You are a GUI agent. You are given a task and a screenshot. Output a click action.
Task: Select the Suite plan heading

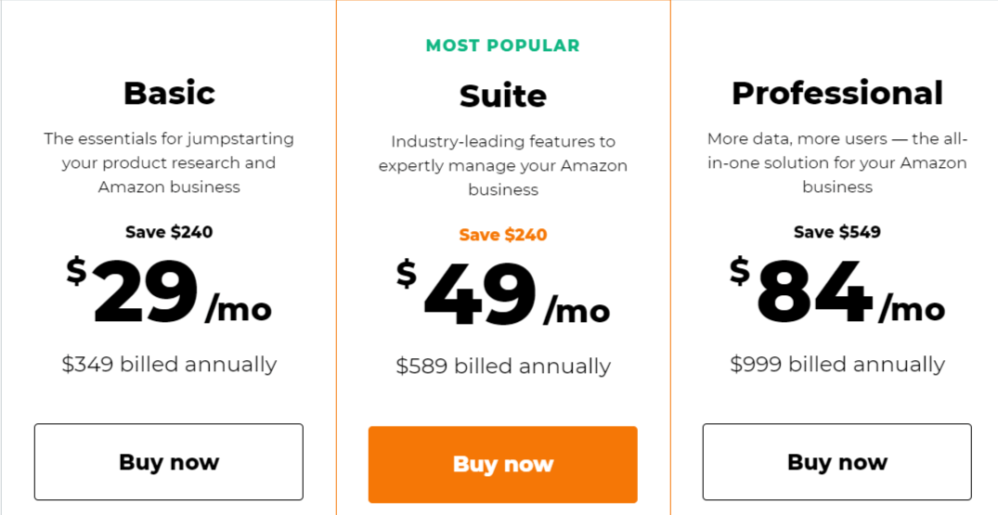(x=503, y=96)
